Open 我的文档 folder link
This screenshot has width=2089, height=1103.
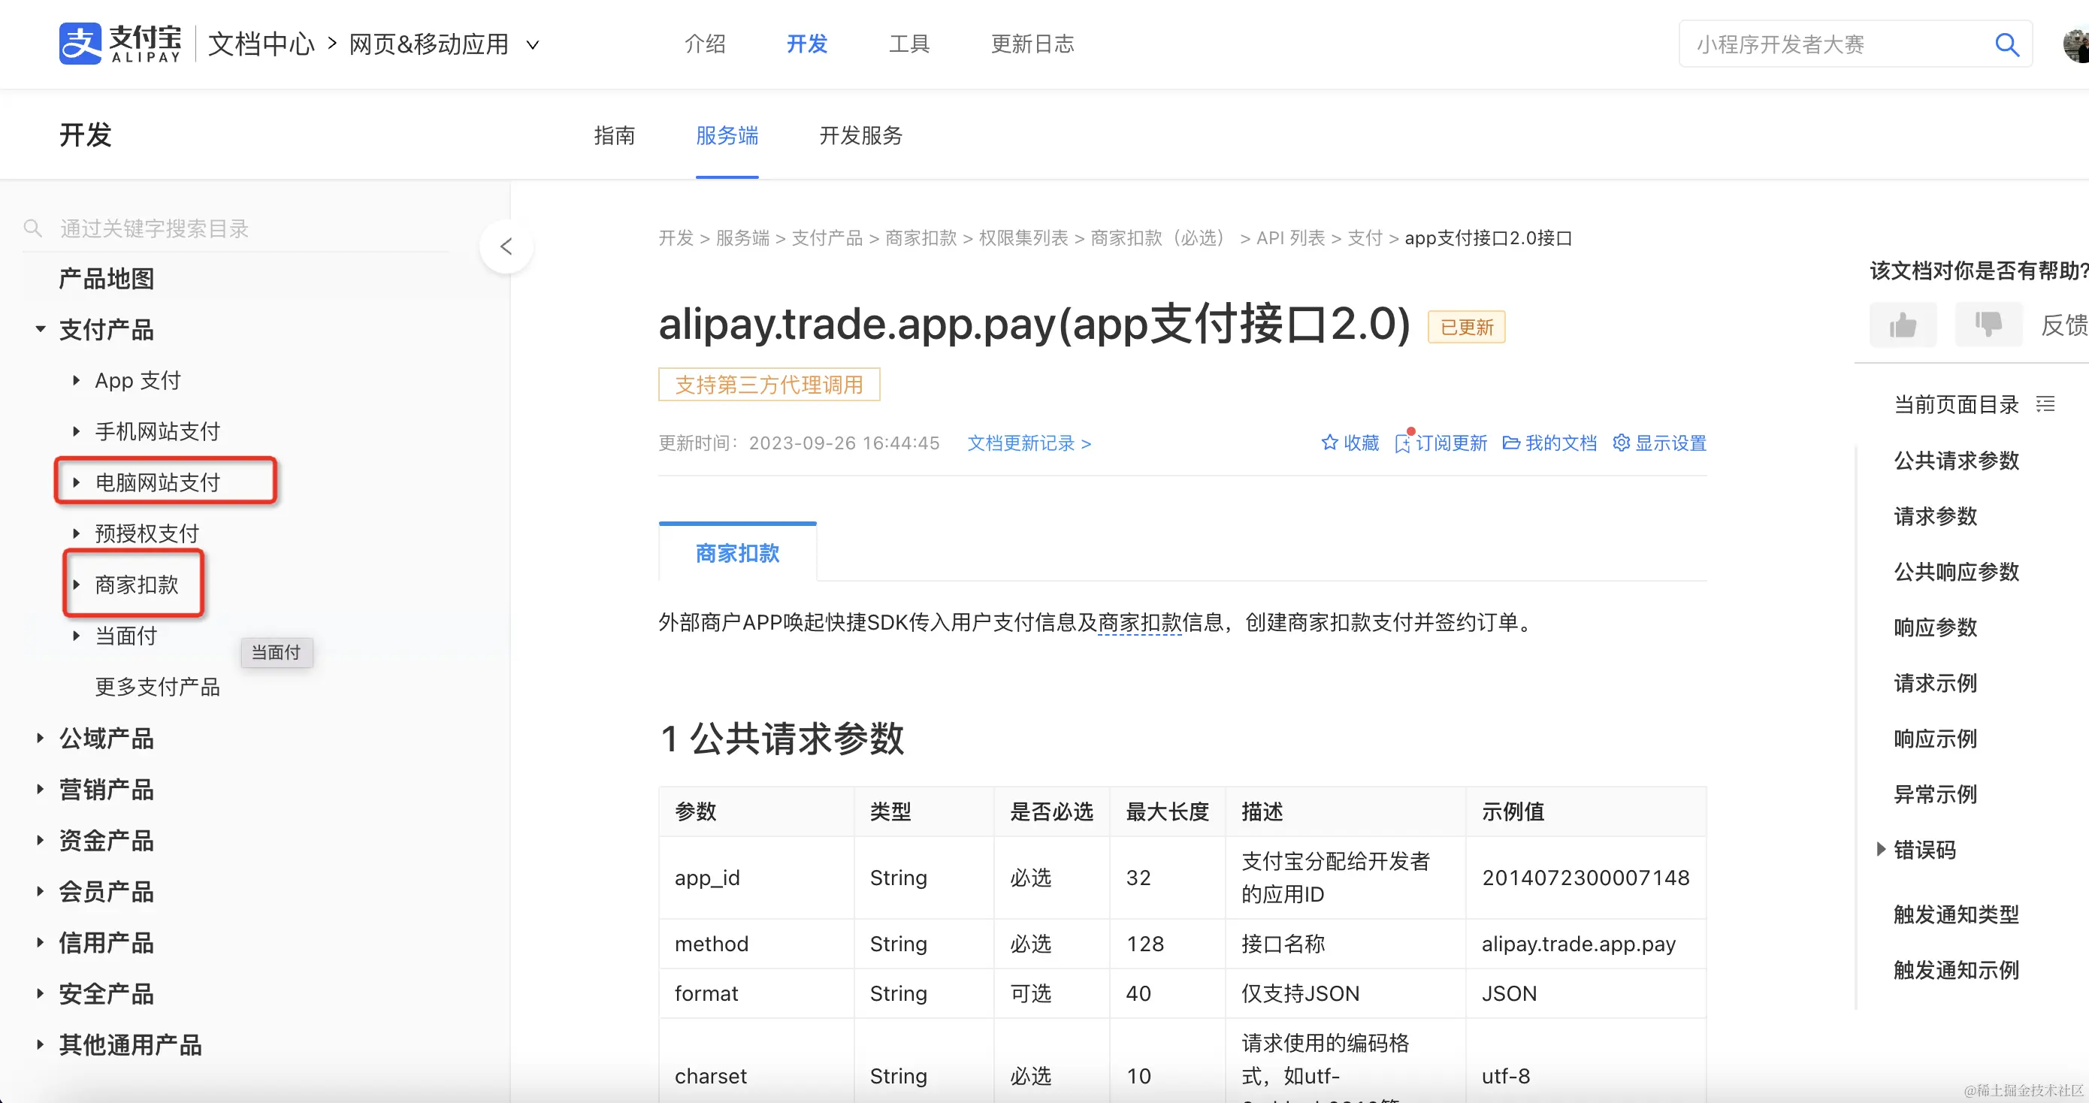pyautogui.click(x=1549, y=443)
